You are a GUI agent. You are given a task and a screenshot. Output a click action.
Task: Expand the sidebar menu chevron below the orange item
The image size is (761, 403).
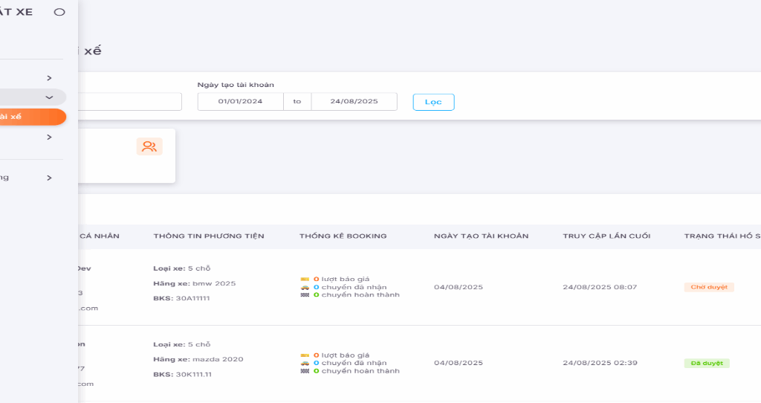pos(49,137)
